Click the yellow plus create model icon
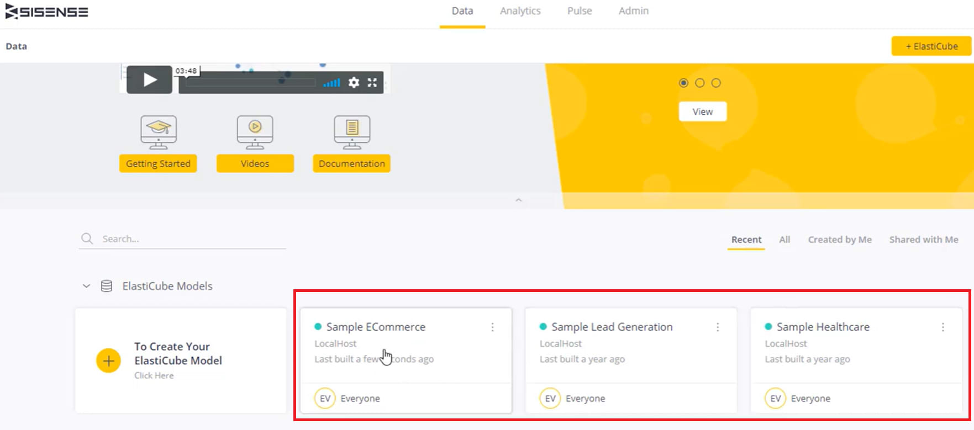The height and width of the screenshot is (430, 974). point(109,361)
